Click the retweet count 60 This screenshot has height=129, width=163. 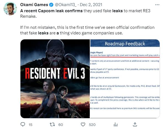pos(61,125)
